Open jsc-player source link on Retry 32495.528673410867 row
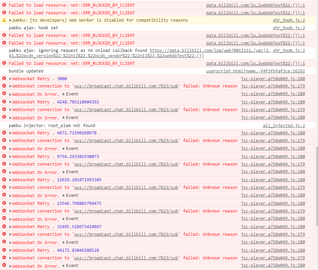Image resolution: width=318 pixels, height=270 pixels. click(x=273, y=227)
